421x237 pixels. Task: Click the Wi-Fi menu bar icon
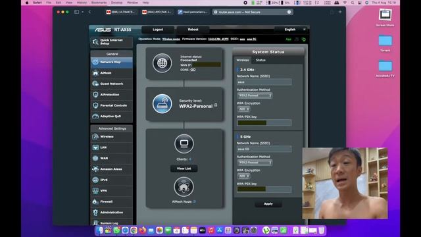[345, 3]
